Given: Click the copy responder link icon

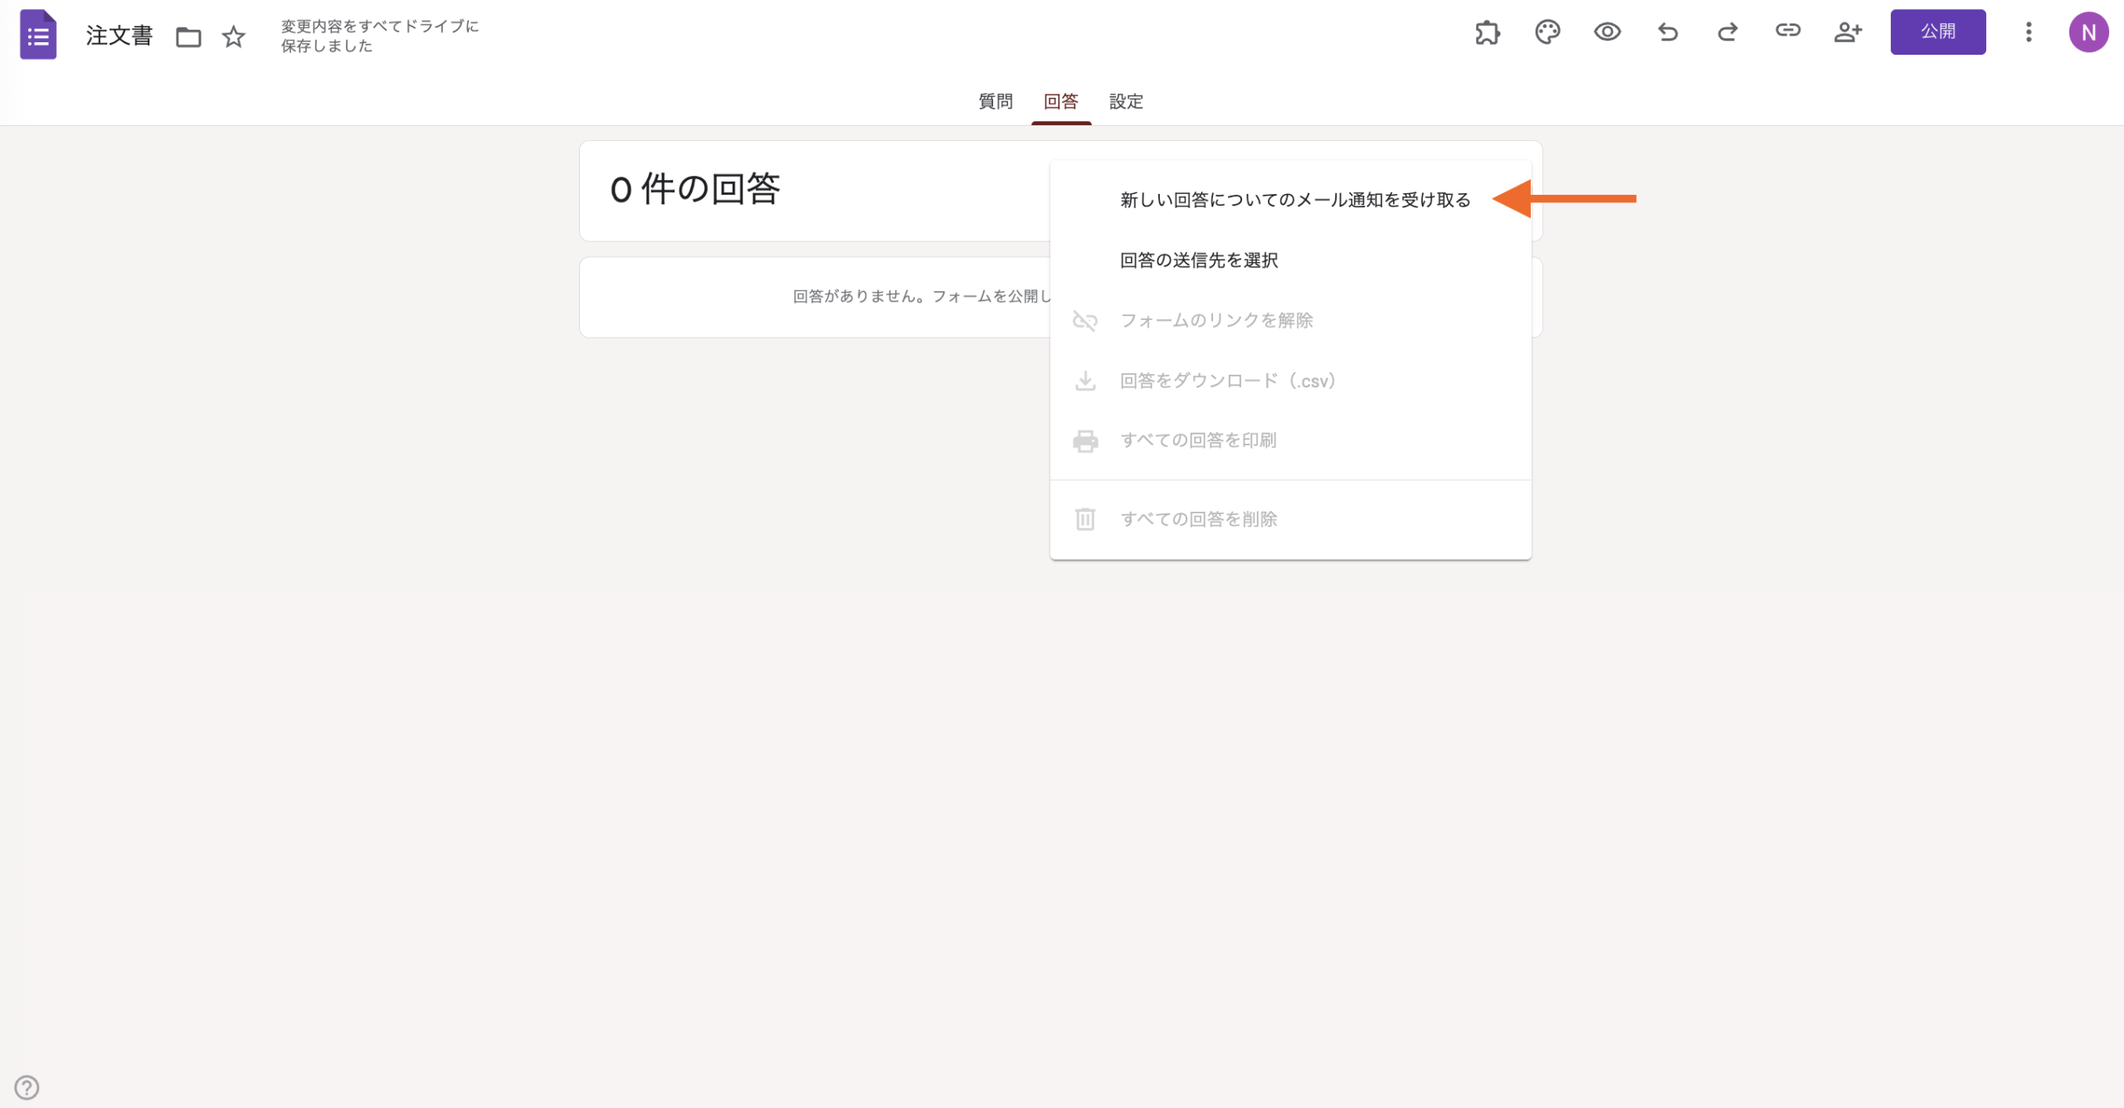Looking at the screenshot, I should [x=1787, y=31].
